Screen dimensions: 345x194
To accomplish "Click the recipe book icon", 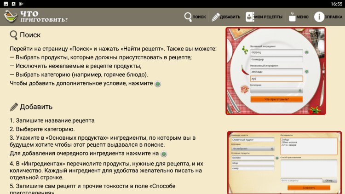I will 250,17.
